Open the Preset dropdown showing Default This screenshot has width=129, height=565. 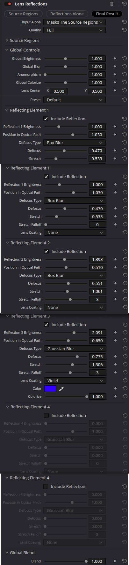(x=75, y=100)
